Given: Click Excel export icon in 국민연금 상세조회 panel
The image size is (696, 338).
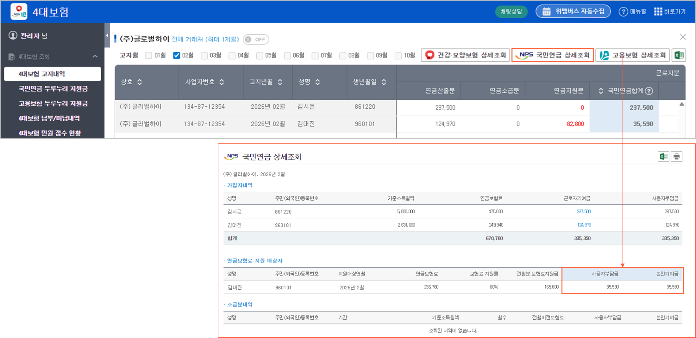Looking at the screenshot, I should click(663, 156).
